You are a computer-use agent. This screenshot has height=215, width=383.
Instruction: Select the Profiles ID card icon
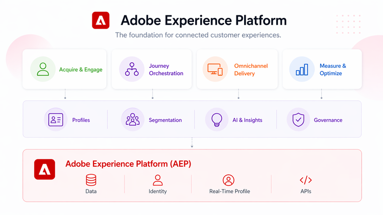click(x=56, y=120)
